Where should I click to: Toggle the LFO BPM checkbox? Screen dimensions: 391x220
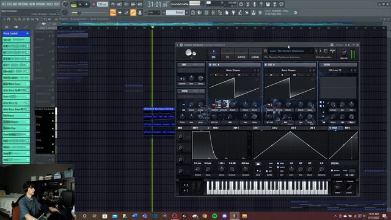point(278,163)
